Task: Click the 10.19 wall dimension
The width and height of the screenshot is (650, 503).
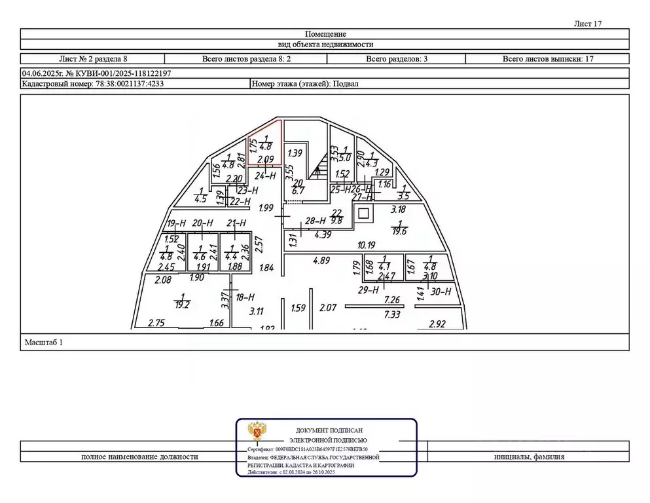Action: (366, 246)
